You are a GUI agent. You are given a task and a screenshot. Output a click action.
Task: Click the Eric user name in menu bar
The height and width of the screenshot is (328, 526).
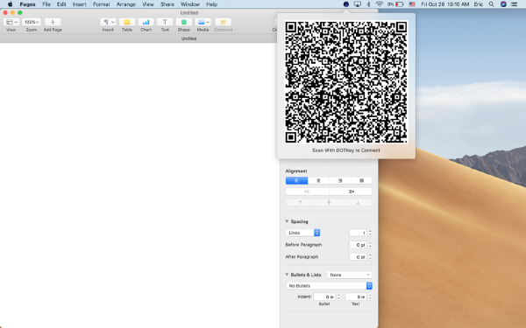(479, 4)
